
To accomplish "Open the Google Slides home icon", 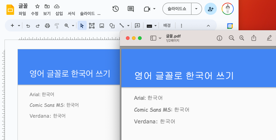I will click(10, 10).
